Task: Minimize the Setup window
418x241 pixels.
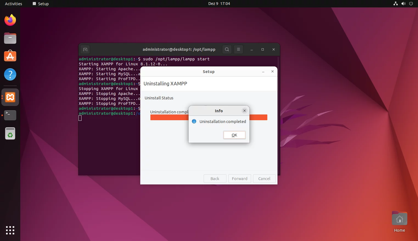Action: pyautogui.click(x=263, y=72)
